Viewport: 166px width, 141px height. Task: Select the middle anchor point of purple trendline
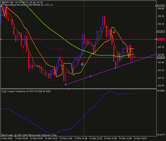pyautogui.click(x=90, y=76)
